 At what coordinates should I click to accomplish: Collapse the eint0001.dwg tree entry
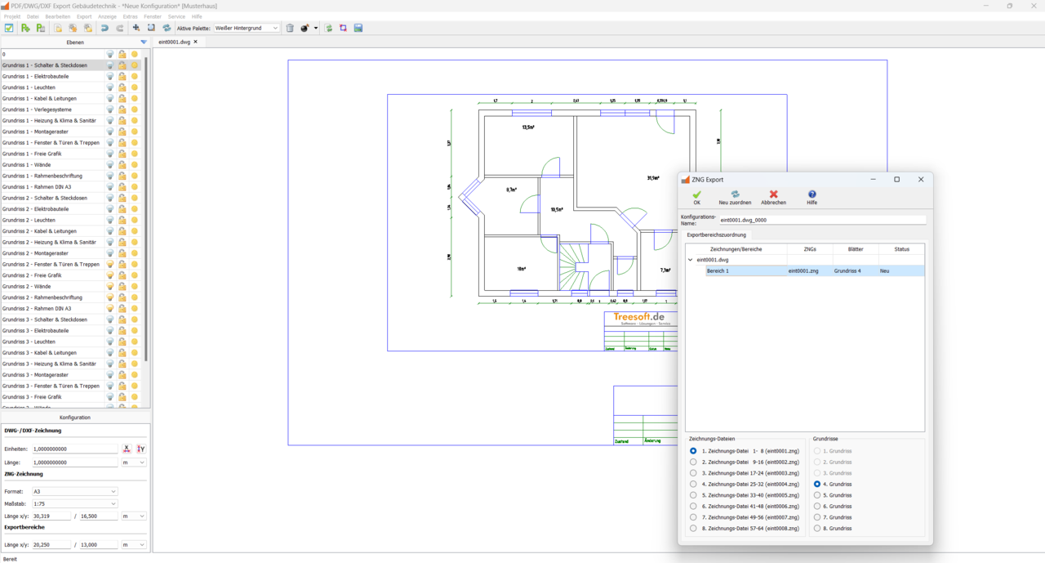click(x=691, y=260)
